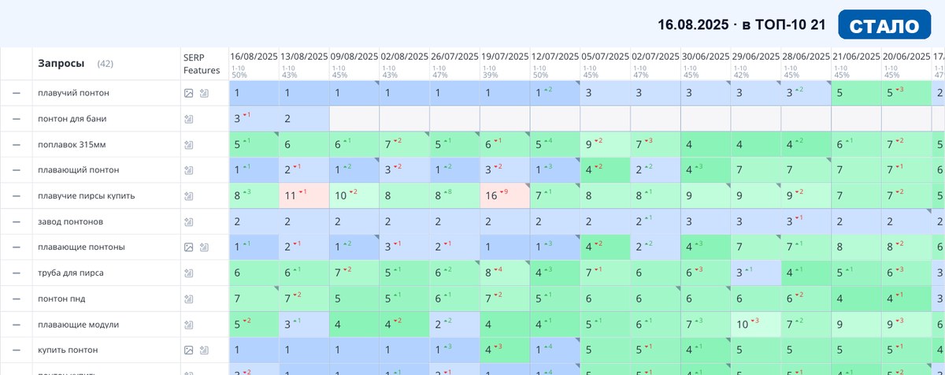Image resolution: width=945 pixels, height=375 pixels.
Task: Click dash marker left of плавающие модули
Action: pos(16,324)
